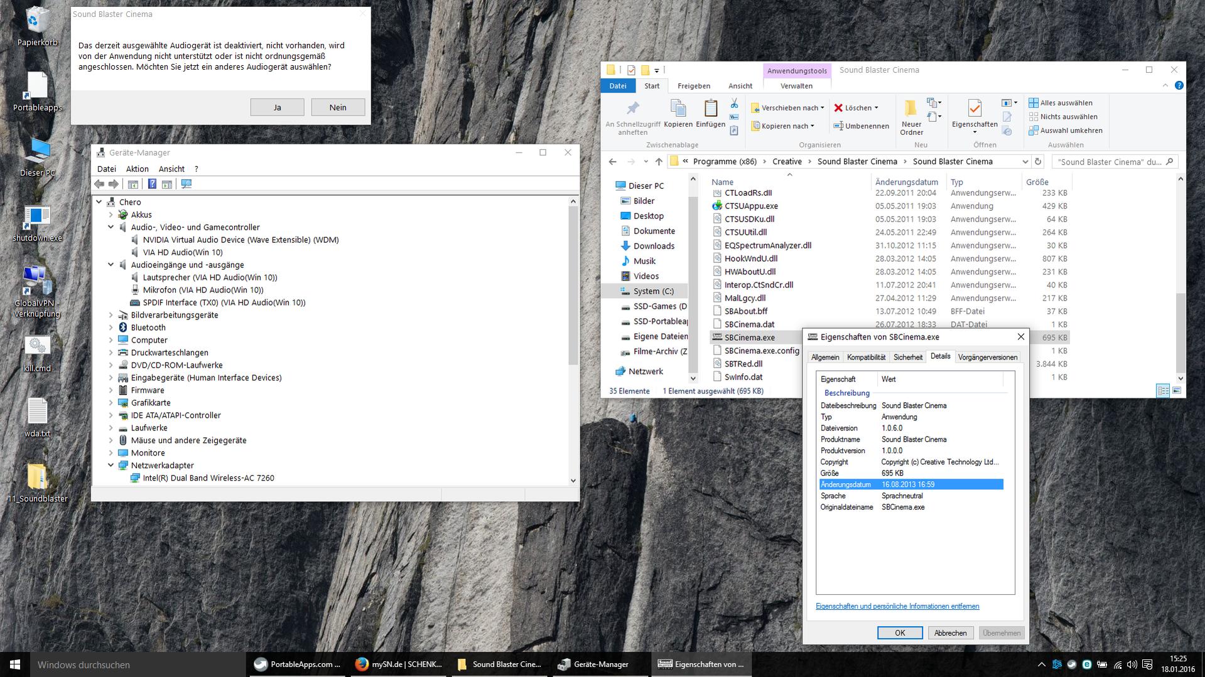1205x677 pixels.
Task: Switch to the Verwalten ribbon tab
Action: pyautogui.click(x=796, y=86)
